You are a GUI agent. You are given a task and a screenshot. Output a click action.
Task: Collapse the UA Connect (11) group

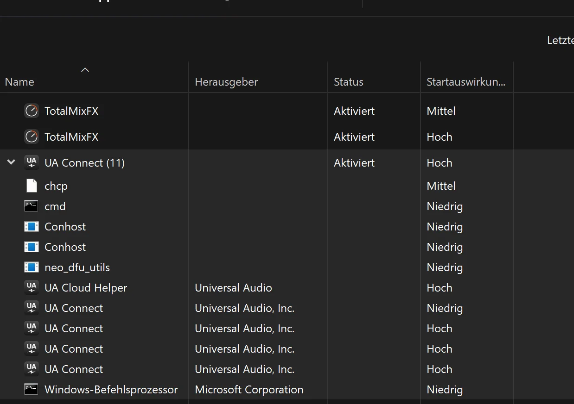coord(12,162)
